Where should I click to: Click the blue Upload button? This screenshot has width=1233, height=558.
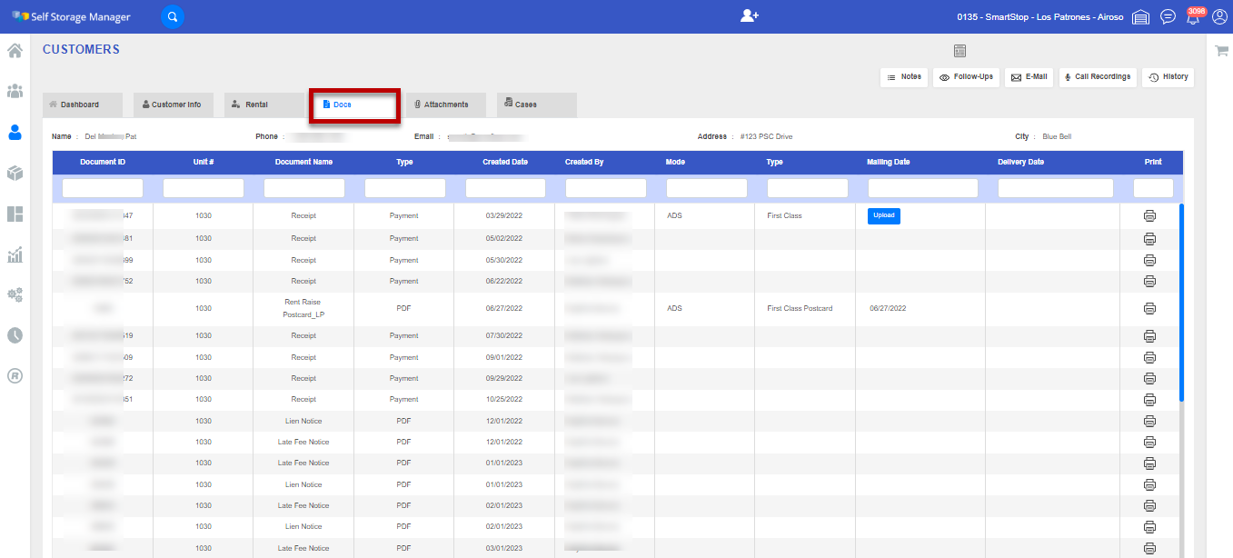tap(884, 216)
